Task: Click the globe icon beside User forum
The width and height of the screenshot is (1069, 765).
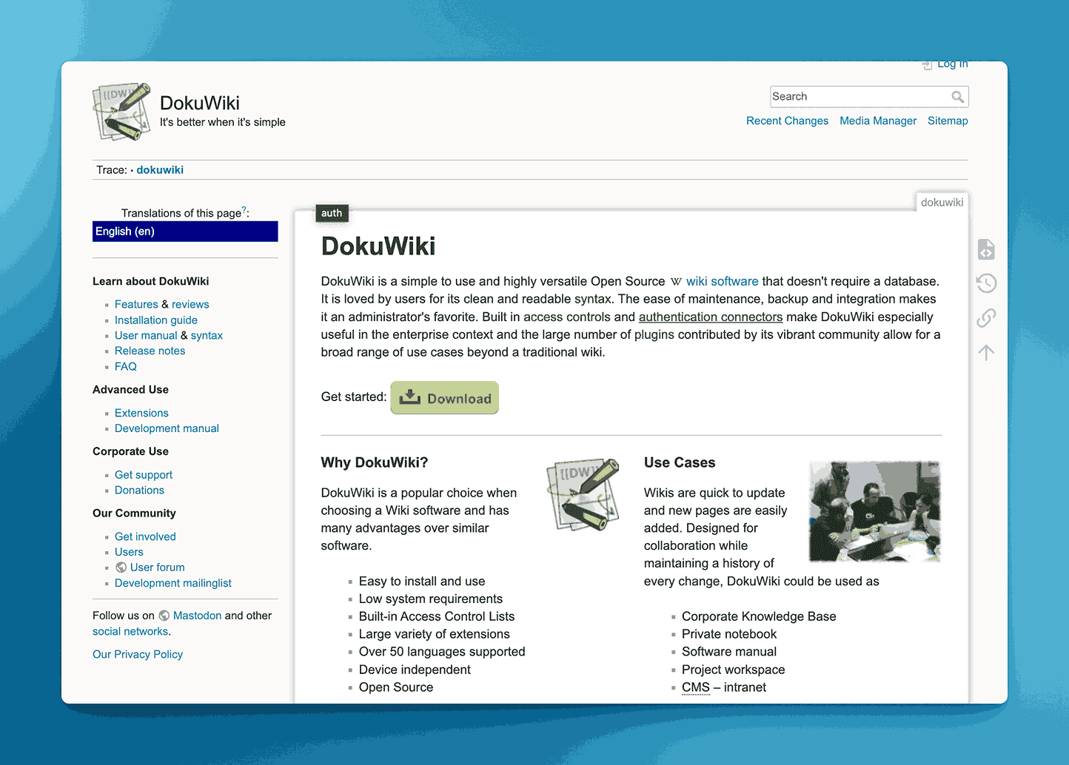Action: (121, 567)
